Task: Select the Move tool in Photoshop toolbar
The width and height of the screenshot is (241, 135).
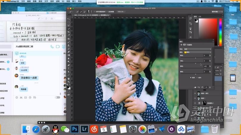Action: [68, 19]
